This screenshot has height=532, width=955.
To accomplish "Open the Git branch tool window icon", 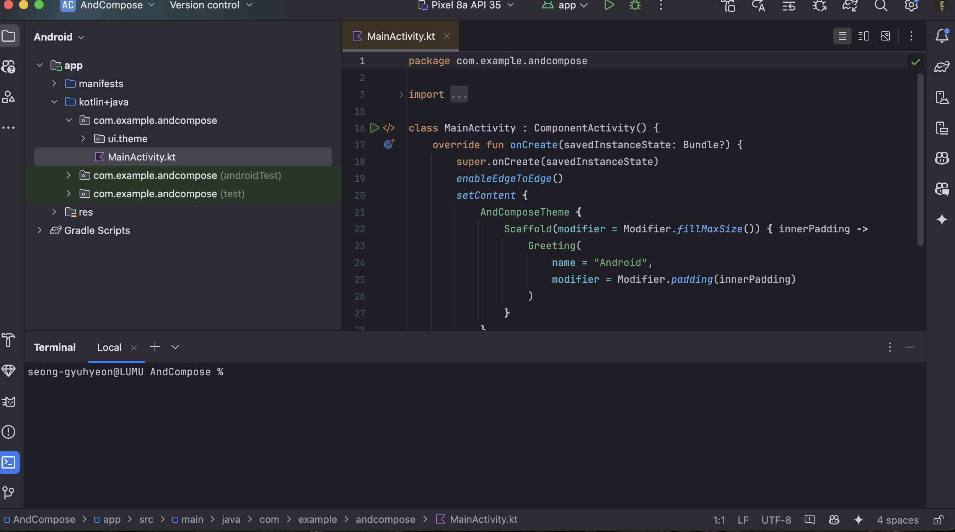I will (8, 492).
